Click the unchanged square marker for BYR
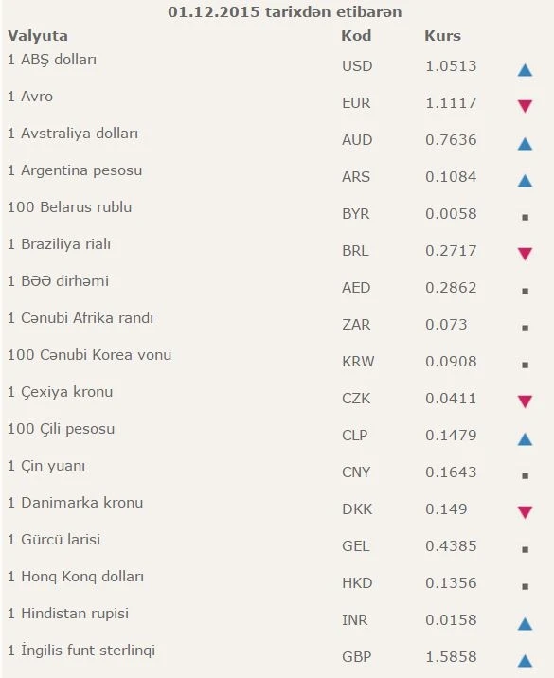 pos(525,217)
